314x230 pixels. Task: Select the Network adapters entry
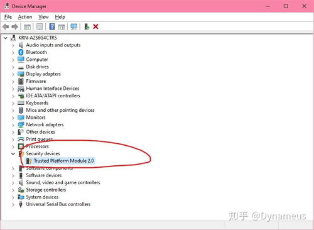coord(45,124)
